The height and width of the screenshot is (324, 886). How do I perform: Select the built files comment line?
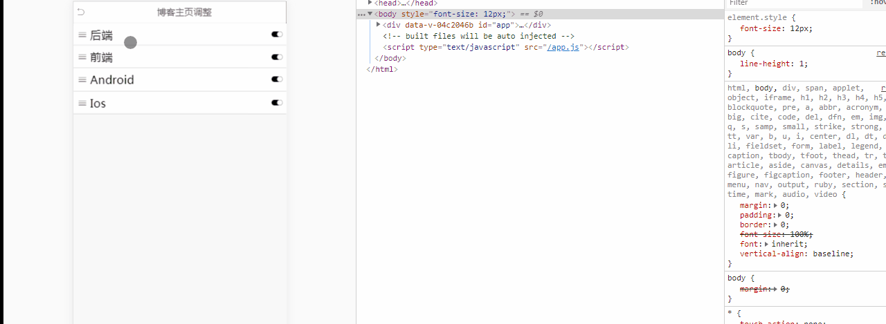point(478,36)
